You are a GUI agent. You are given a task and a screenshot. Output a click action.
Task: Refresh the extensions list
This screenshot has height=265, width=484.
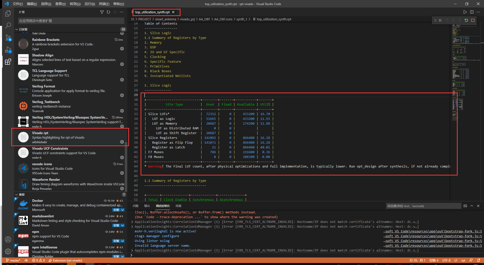click(108, 12)
